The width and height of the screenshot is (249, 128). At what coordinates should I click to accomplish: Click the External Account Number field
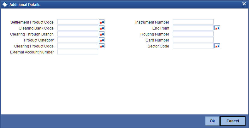pyautogui.click(x=78, y=52)
